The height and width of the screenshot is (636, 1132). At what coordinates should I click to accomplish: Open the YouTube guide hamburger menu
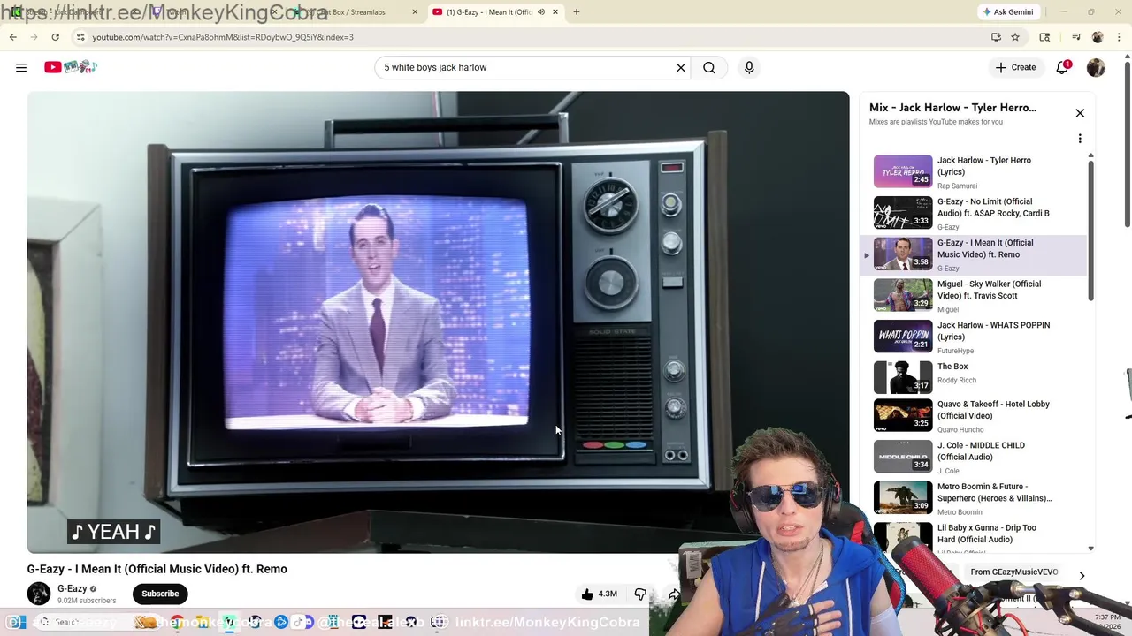click(x=21, y=67)
